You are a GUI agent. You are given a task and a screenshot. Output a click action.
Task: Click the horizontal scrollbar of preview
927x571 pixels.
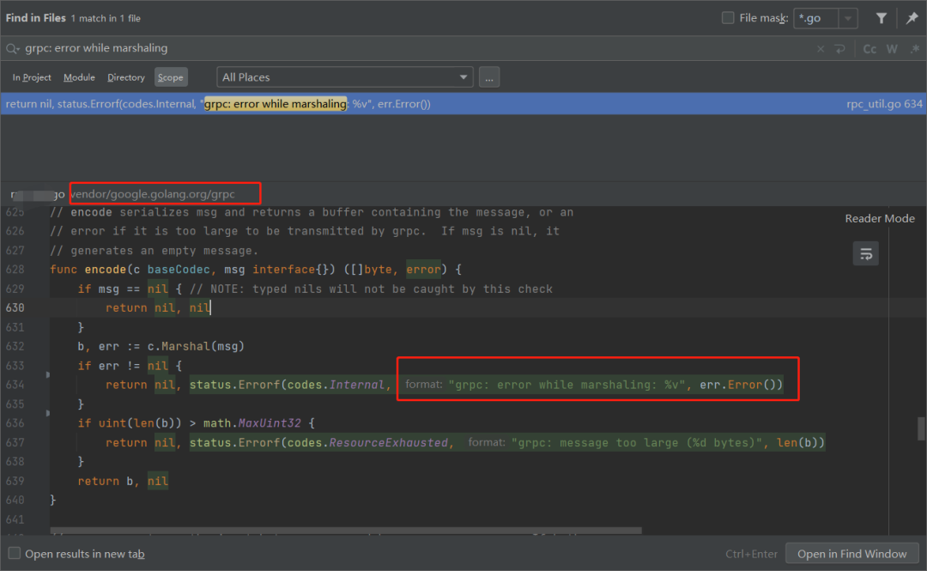346,531
